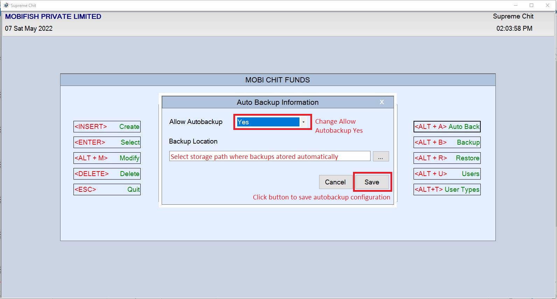Viewport: 557px width, 299px height.
Task: Open the ALT + U Users option
Action: [447, 174]
